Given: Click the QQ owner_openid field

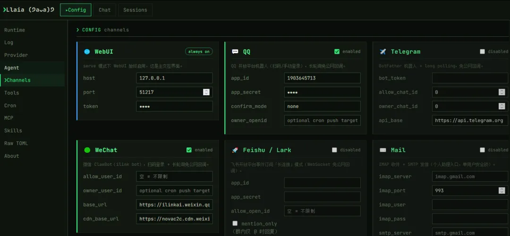Looking at the screenshot, I should 323,121.
